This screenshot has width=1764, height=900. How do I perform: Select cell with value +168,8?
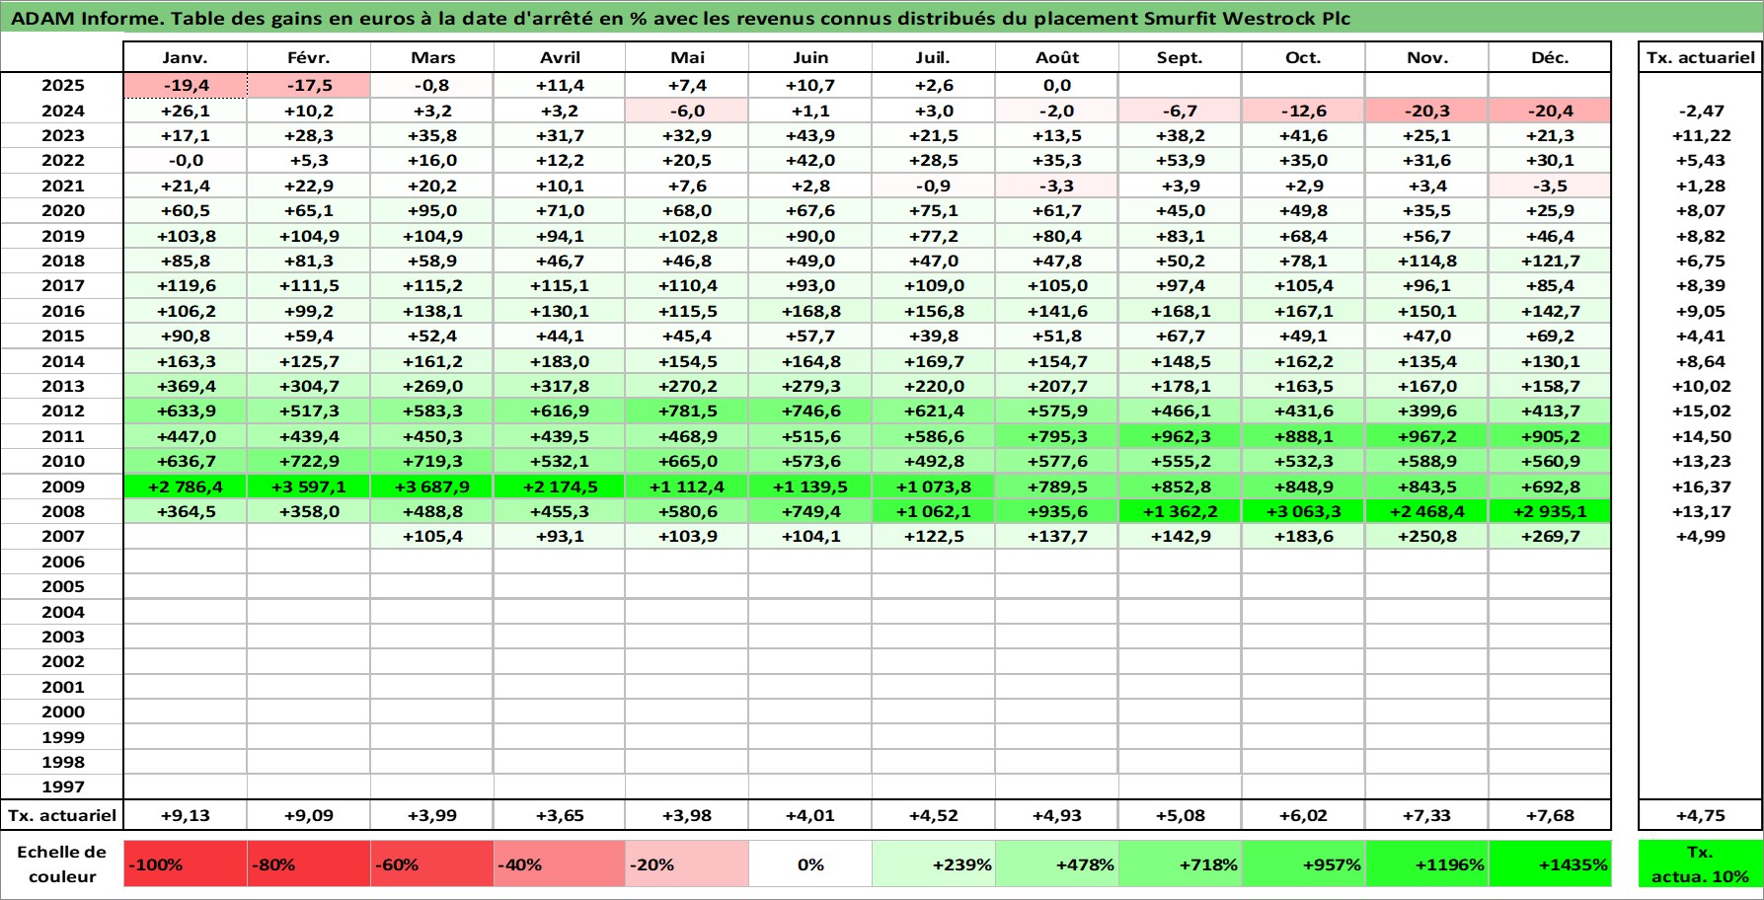point(810,311)
